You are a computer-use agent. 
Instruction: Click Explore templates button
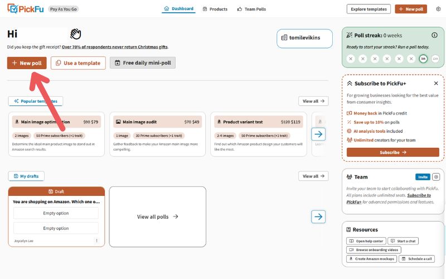click(x=369, y=9)
